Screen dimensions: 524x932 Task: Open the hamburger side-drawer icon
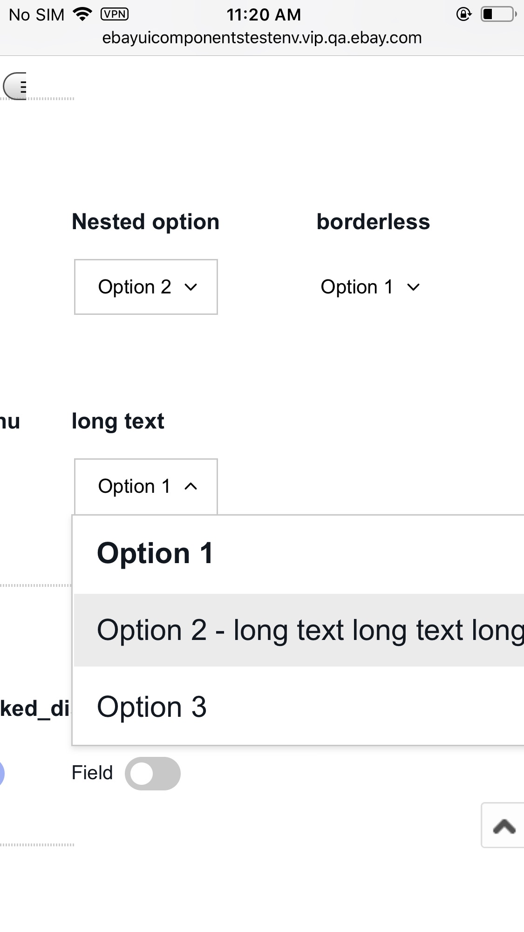click(19, 85)
